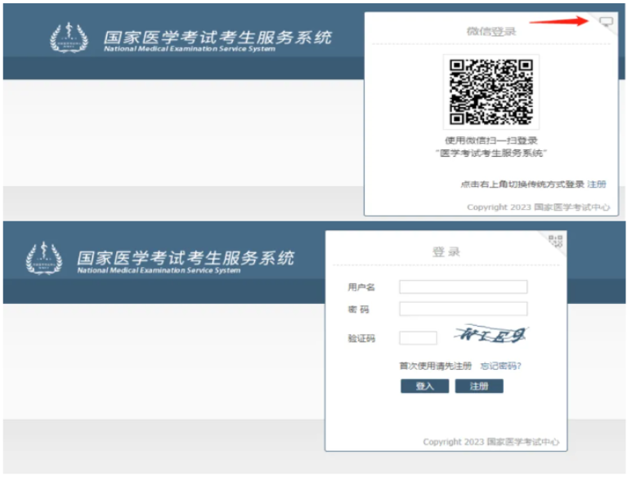Viewport: 636px width, 481px height.
Task: Click the 登入 login button
Action: tap(424, 386)
